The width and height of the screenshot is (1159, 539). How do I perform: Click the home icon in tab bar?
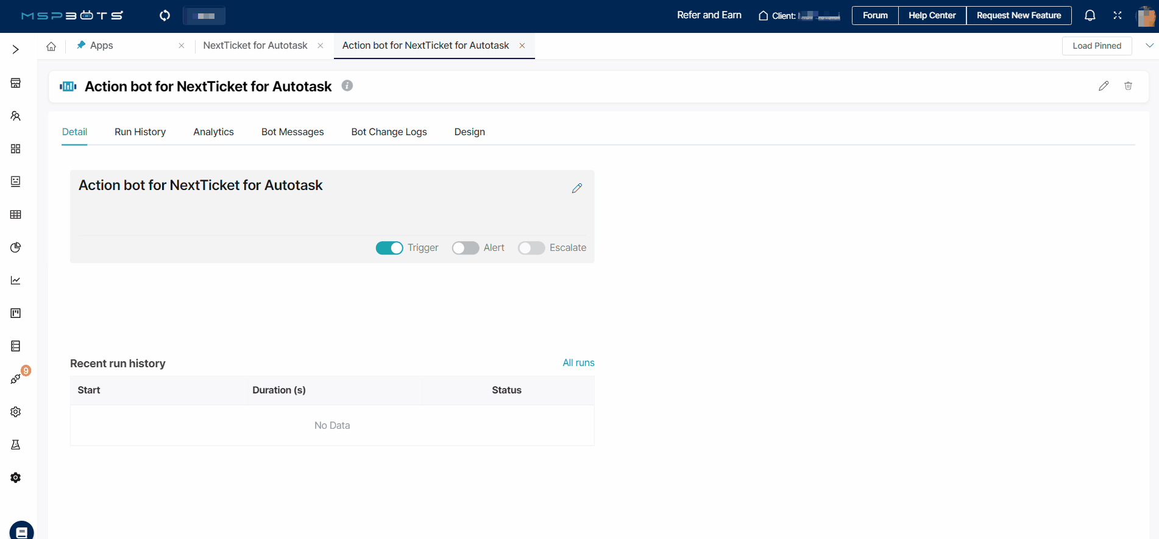point(51,46)
